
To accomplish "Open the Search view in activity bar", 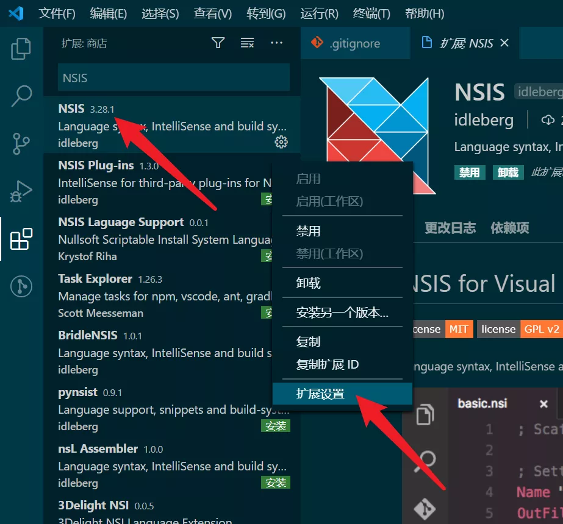I will [x=21, y=96].
